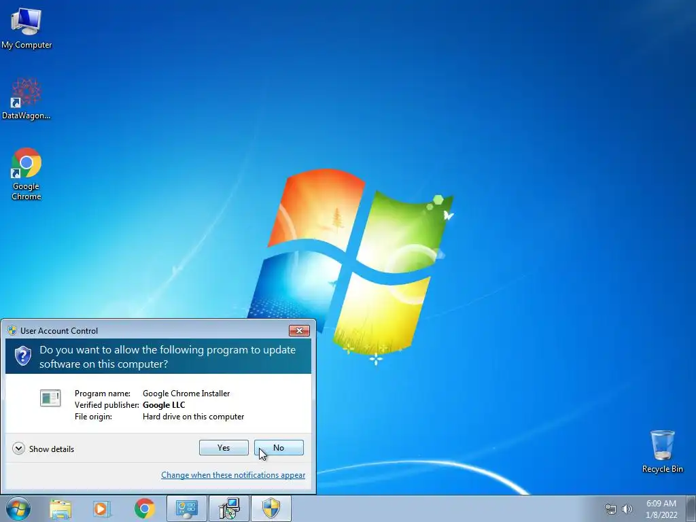The width and height of the screenshot is (696, 522).
Task: Click the Show Desktop strip beside the clock
Action: (x=691, y=509)
